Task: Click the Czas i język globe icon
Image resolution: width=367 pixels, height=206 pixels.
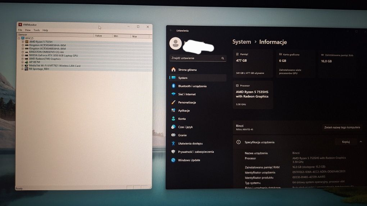Action: coord(173,127)
